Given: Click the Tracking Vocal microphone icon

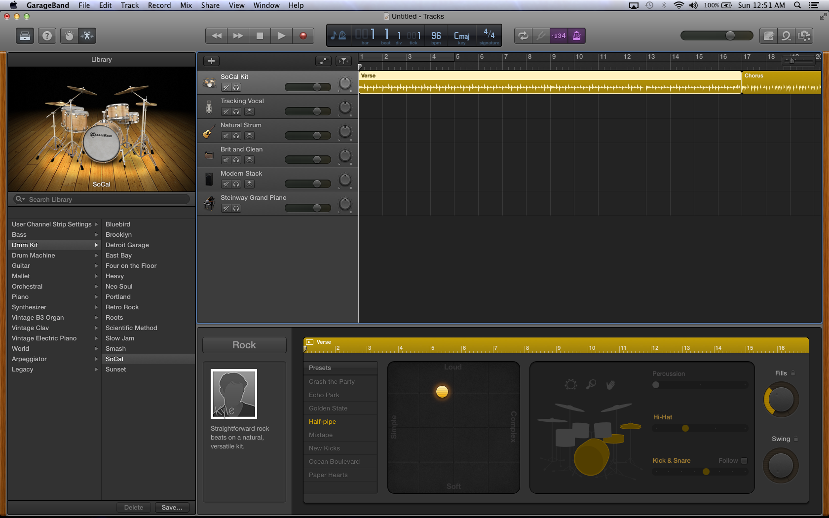Looking at the screenshot, I should (209, 107).
